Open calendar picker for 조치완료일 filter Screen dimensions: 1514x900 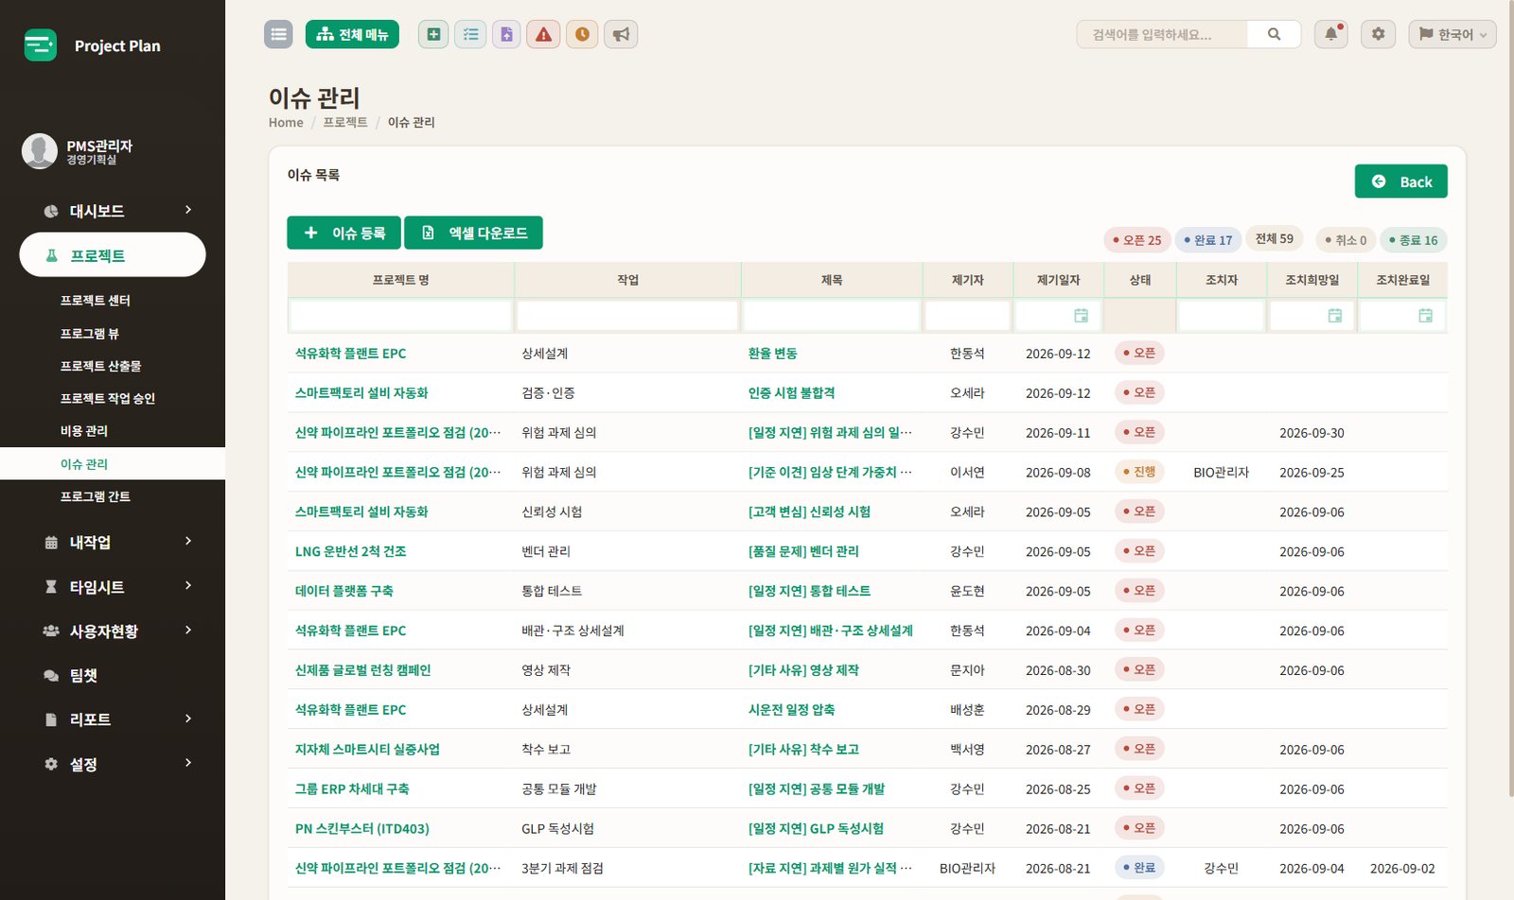point(1425,316)
